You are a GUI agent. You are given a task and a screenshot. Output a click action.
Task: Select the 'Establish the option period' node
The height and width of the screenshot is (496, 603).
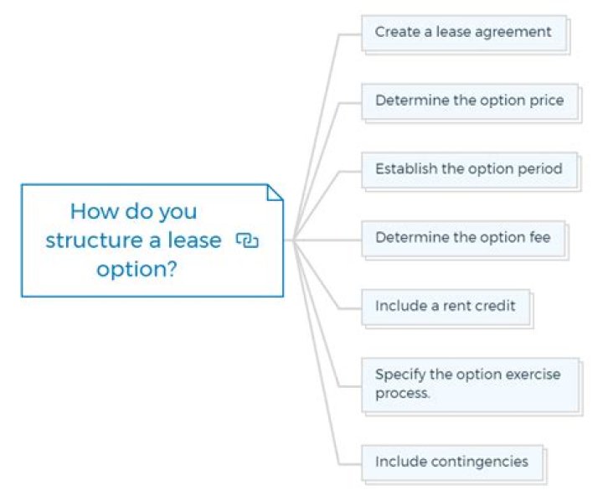[x=468, y=169]
